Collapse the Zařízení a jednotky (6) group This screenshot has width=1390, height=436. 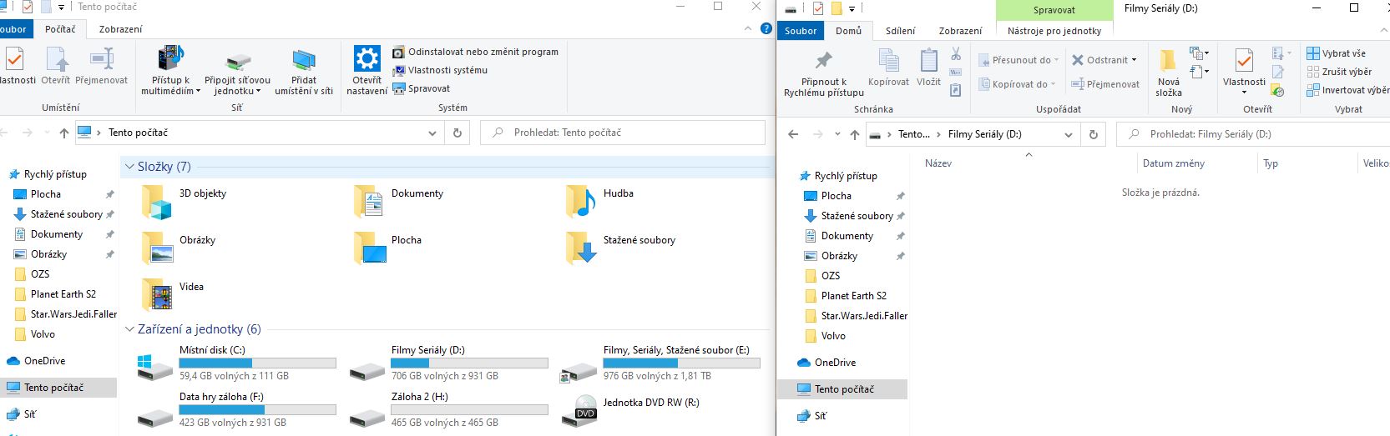(129, 329)
